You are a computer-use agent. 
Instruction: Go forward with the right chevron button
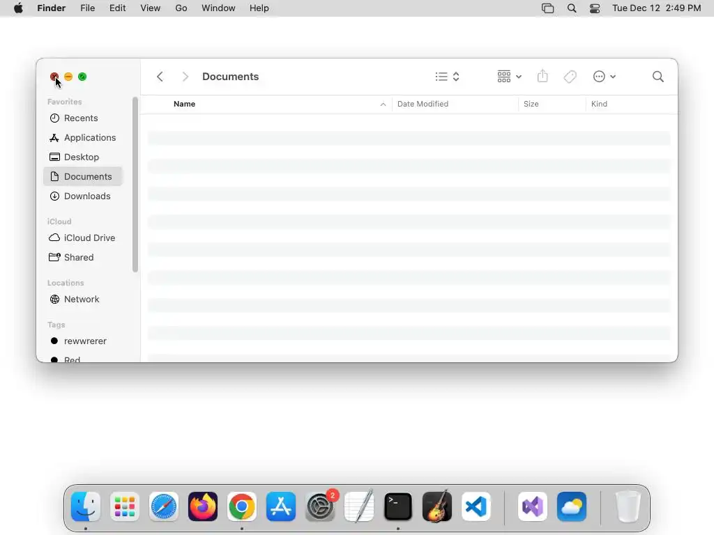coord(185,77)
